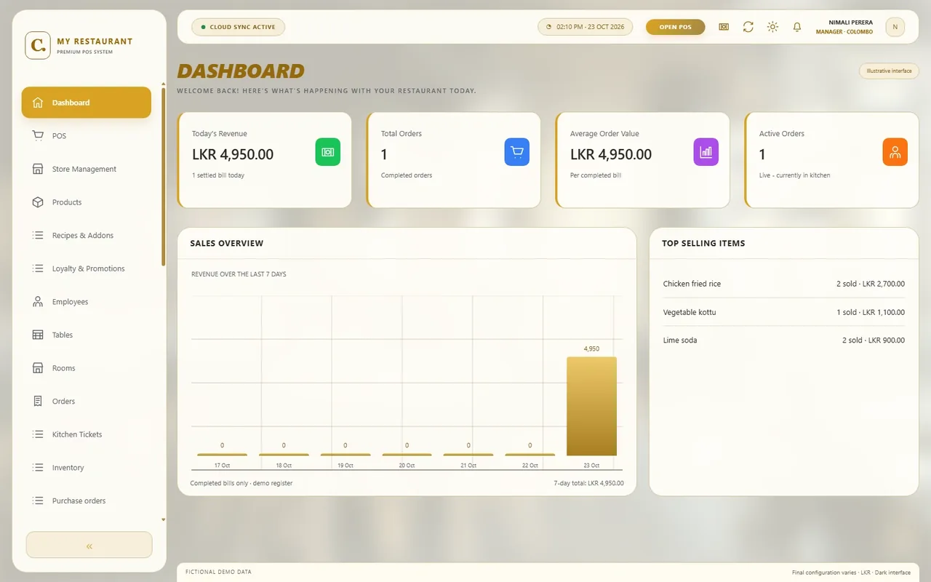Click the 23 Oct revenue bar
Viewport: 931px width, 582px height.
point(591,406)
